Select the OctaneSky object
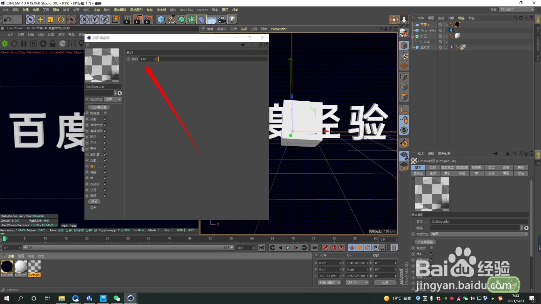Image resolution: width=541 pixels, height=304 pixels. pyautogui.click(x=428, y=30)
